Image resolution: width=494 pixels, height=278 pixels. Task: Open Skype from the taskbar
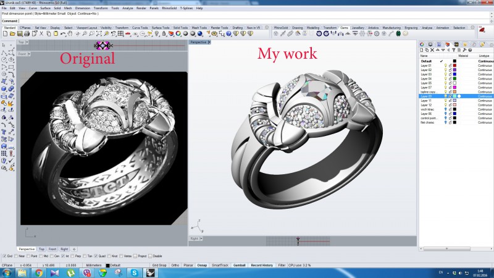point(135,272)
